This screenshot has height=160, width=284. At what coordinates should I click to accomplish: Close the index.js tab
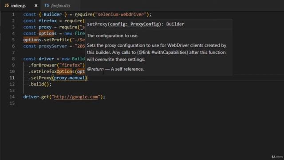[36, 6]
